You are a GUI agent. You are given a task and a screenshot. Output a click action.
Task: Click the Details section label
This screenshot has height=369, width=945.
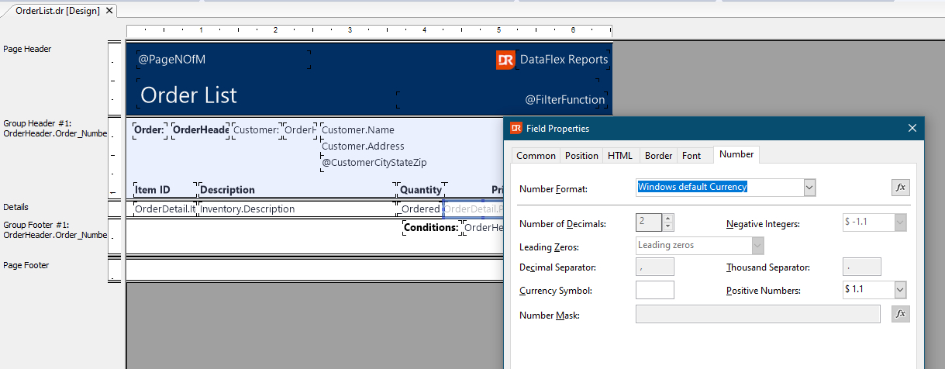(16, 208)
